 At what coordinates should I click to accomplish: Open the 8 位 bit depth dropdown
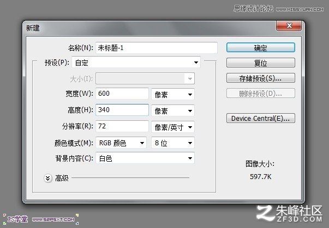pyautogui.click(x=172, y=143)
